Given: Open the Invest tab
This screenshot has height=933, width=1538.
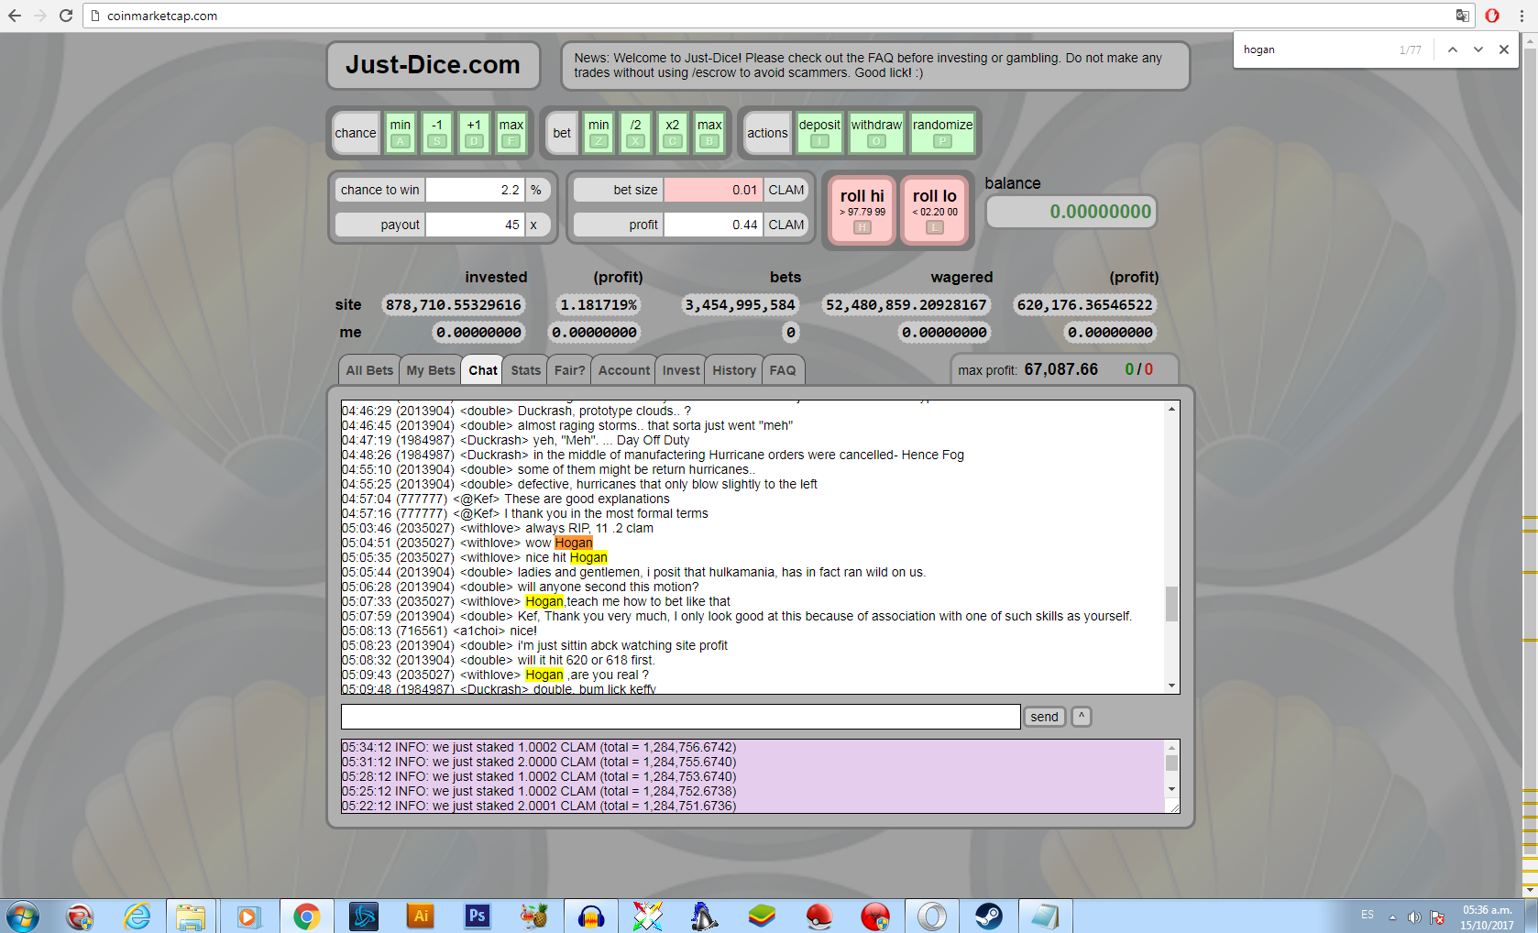Looking at the screenshot, I should click(x=681, y=370).
